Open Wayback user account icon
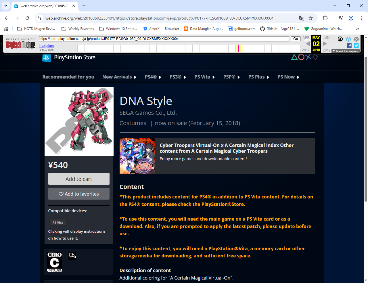The image size is (368, 283). (340, 39)
